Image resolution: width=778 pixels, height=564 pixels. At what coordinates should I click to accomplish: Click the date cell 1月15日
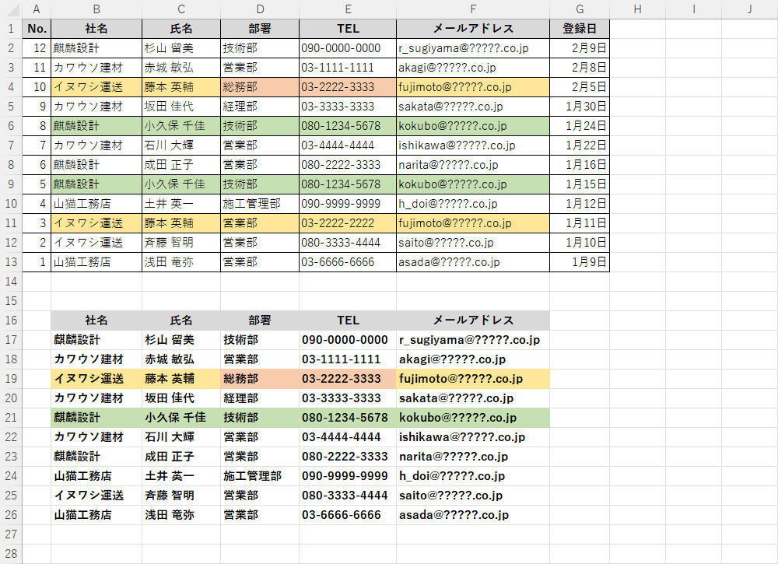(x=580, y=184)
